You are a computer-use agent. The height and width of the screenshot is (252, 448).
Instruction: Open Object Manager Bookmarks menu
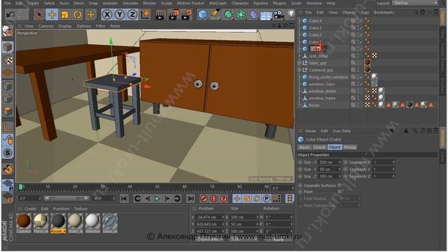click(x=384, y=13)
